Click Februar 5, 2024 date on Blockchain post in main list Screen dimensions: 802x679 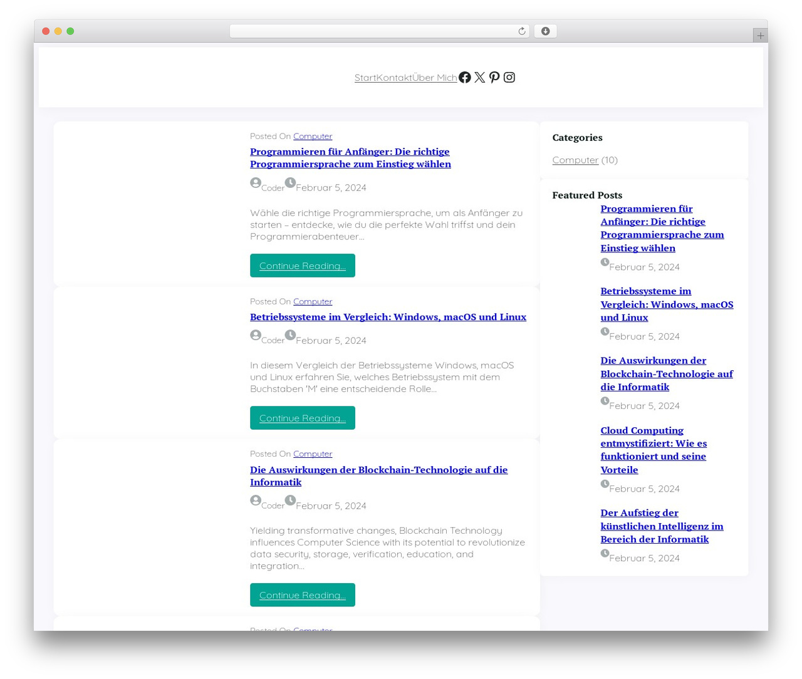331,505
